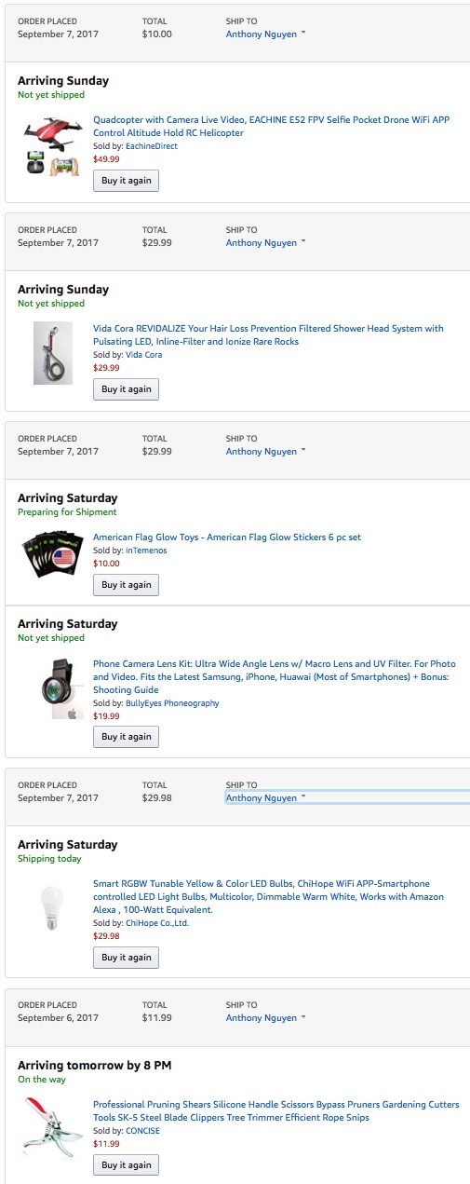The image size is (470, 1184).
Task: Expand Ship To dropdown on the $10.00 order
Action: point(266,34)
